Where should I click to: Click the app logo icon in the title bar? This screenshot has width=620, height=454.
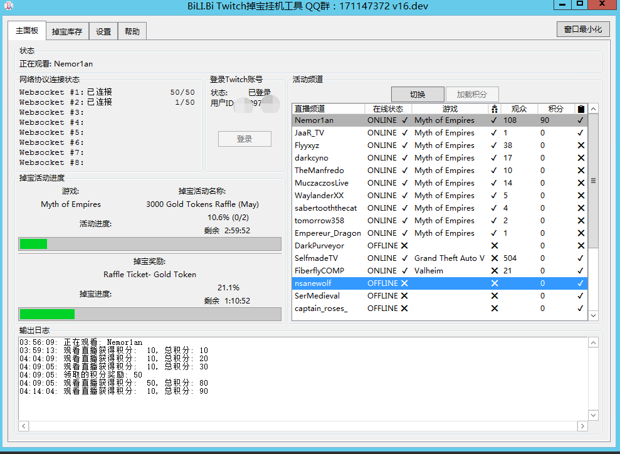pos(9,5)
